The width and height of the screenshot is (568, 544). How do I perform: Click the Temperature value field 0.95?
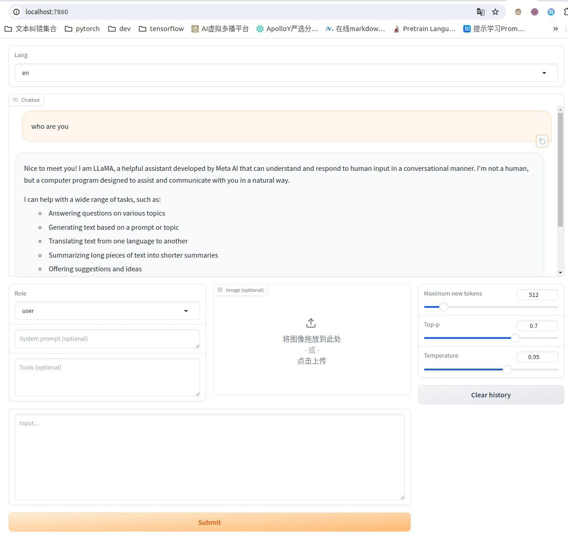click(x=537, y=357)
